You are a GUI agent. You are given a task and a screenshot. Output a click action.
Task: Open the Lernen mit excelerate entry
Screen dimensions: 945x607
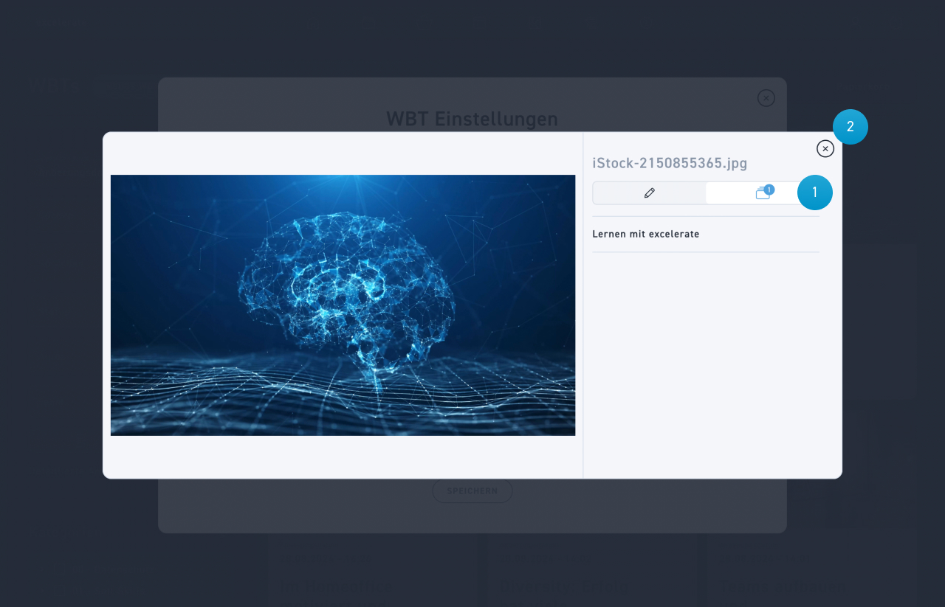point(645,235)
